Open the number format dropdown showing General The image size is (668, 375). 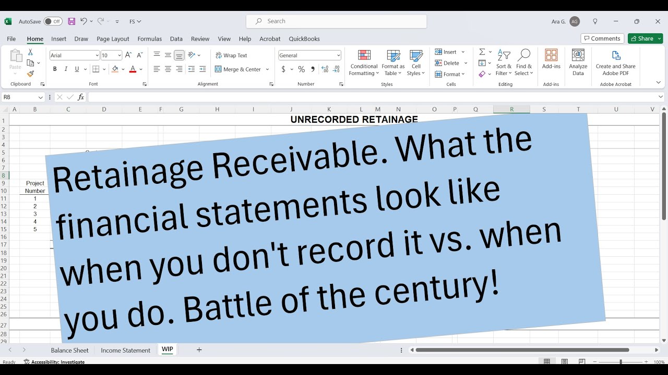coord(338,55)
